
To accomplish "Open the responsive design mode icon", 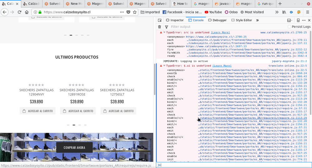I will pyautogui.click(x=298, y=20).
